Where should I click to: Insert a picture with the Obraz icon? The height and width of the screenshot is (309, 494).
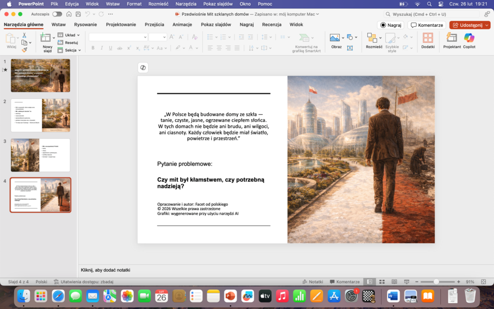(x=334, y=38)
